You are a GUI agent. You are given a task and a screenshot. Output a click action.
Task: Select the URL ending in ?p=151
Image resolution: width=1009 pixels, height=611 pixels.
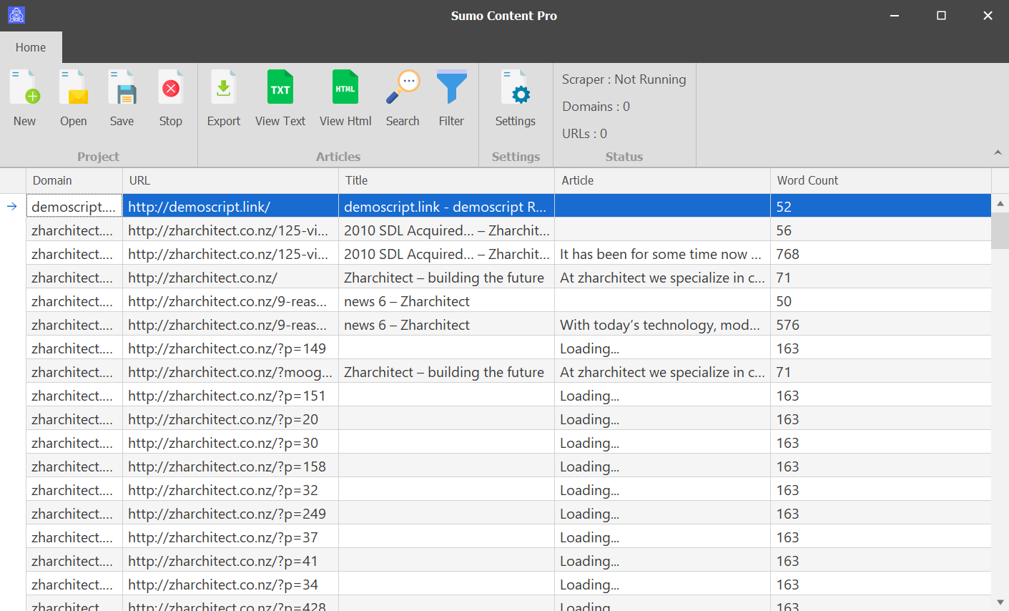point(230,396)
